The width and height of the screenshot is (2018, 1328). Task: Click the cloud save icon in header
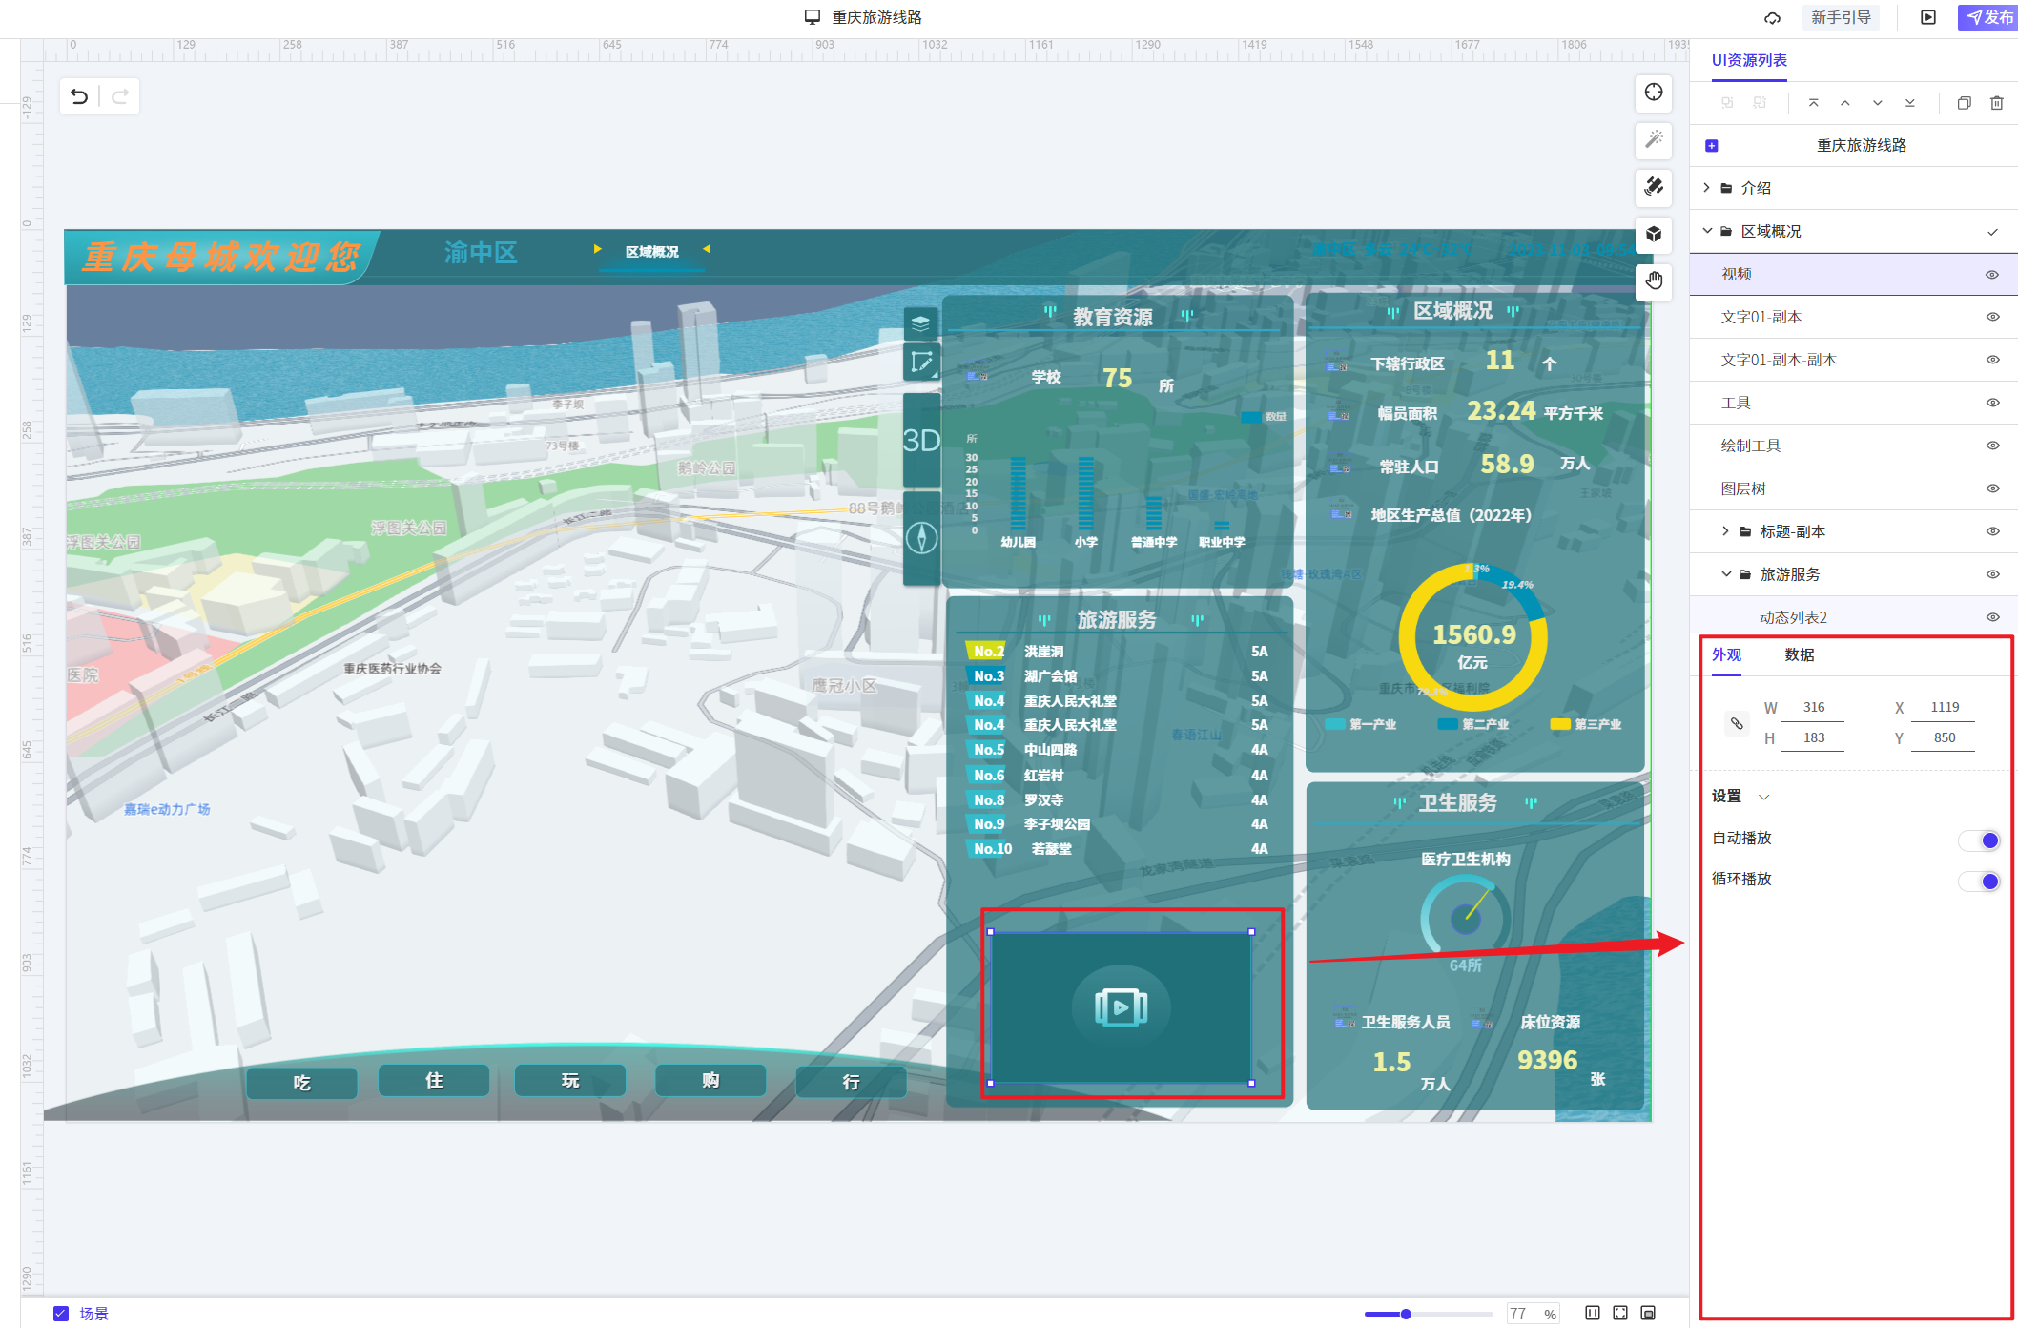point(1772,17)
